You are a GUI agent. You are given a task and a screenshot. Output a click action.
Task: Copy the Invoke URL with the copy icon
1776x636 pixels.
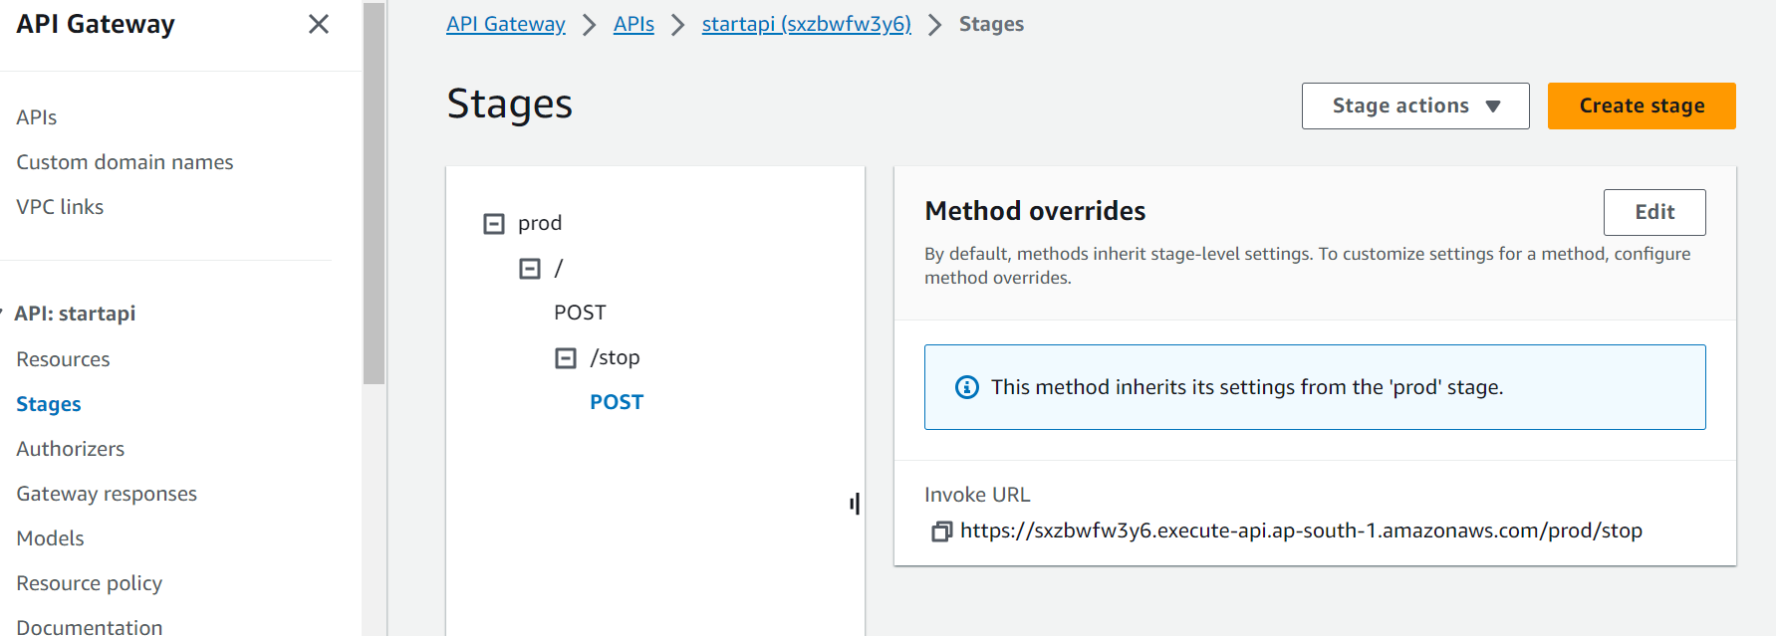[x=941, y=531]
